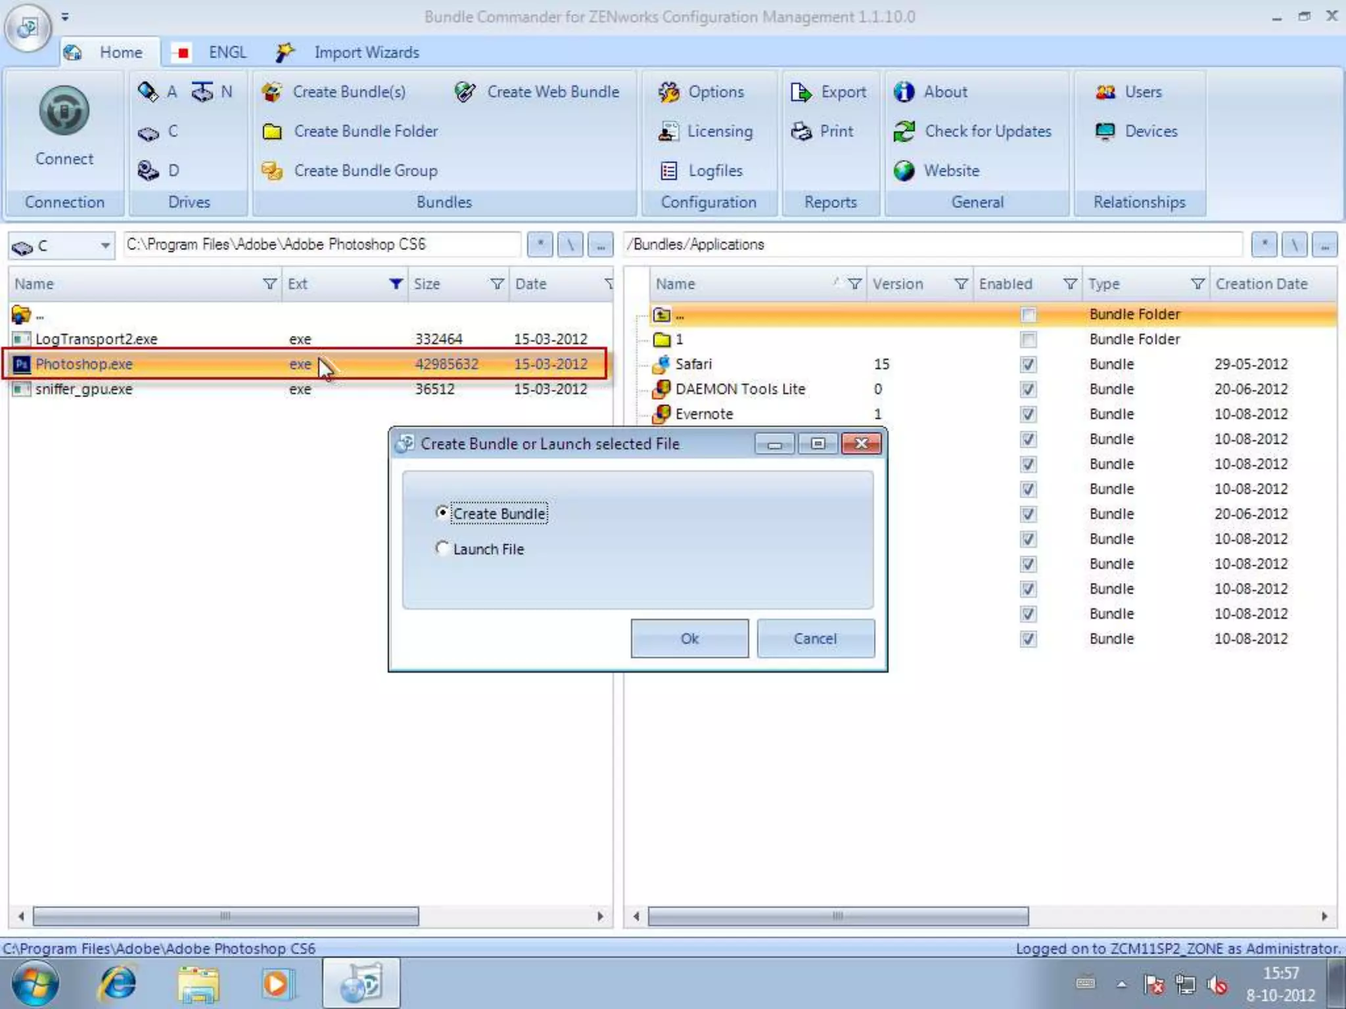Switch to the ENGL ribbon tab

227,53
